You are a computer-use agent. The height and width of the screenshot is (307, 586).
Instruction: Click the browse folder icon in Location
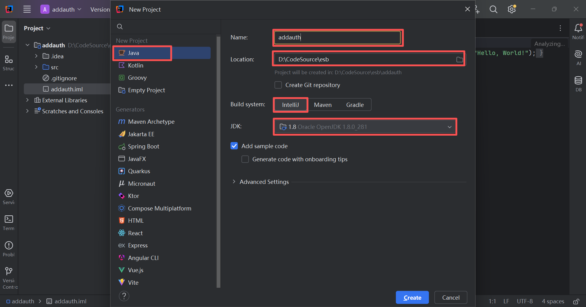tap(459, 60)
